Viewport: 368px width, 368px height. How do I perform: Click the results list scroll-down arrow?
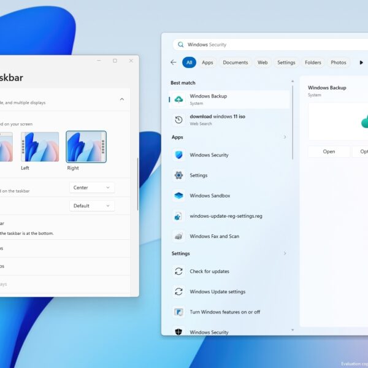(293, 330)
